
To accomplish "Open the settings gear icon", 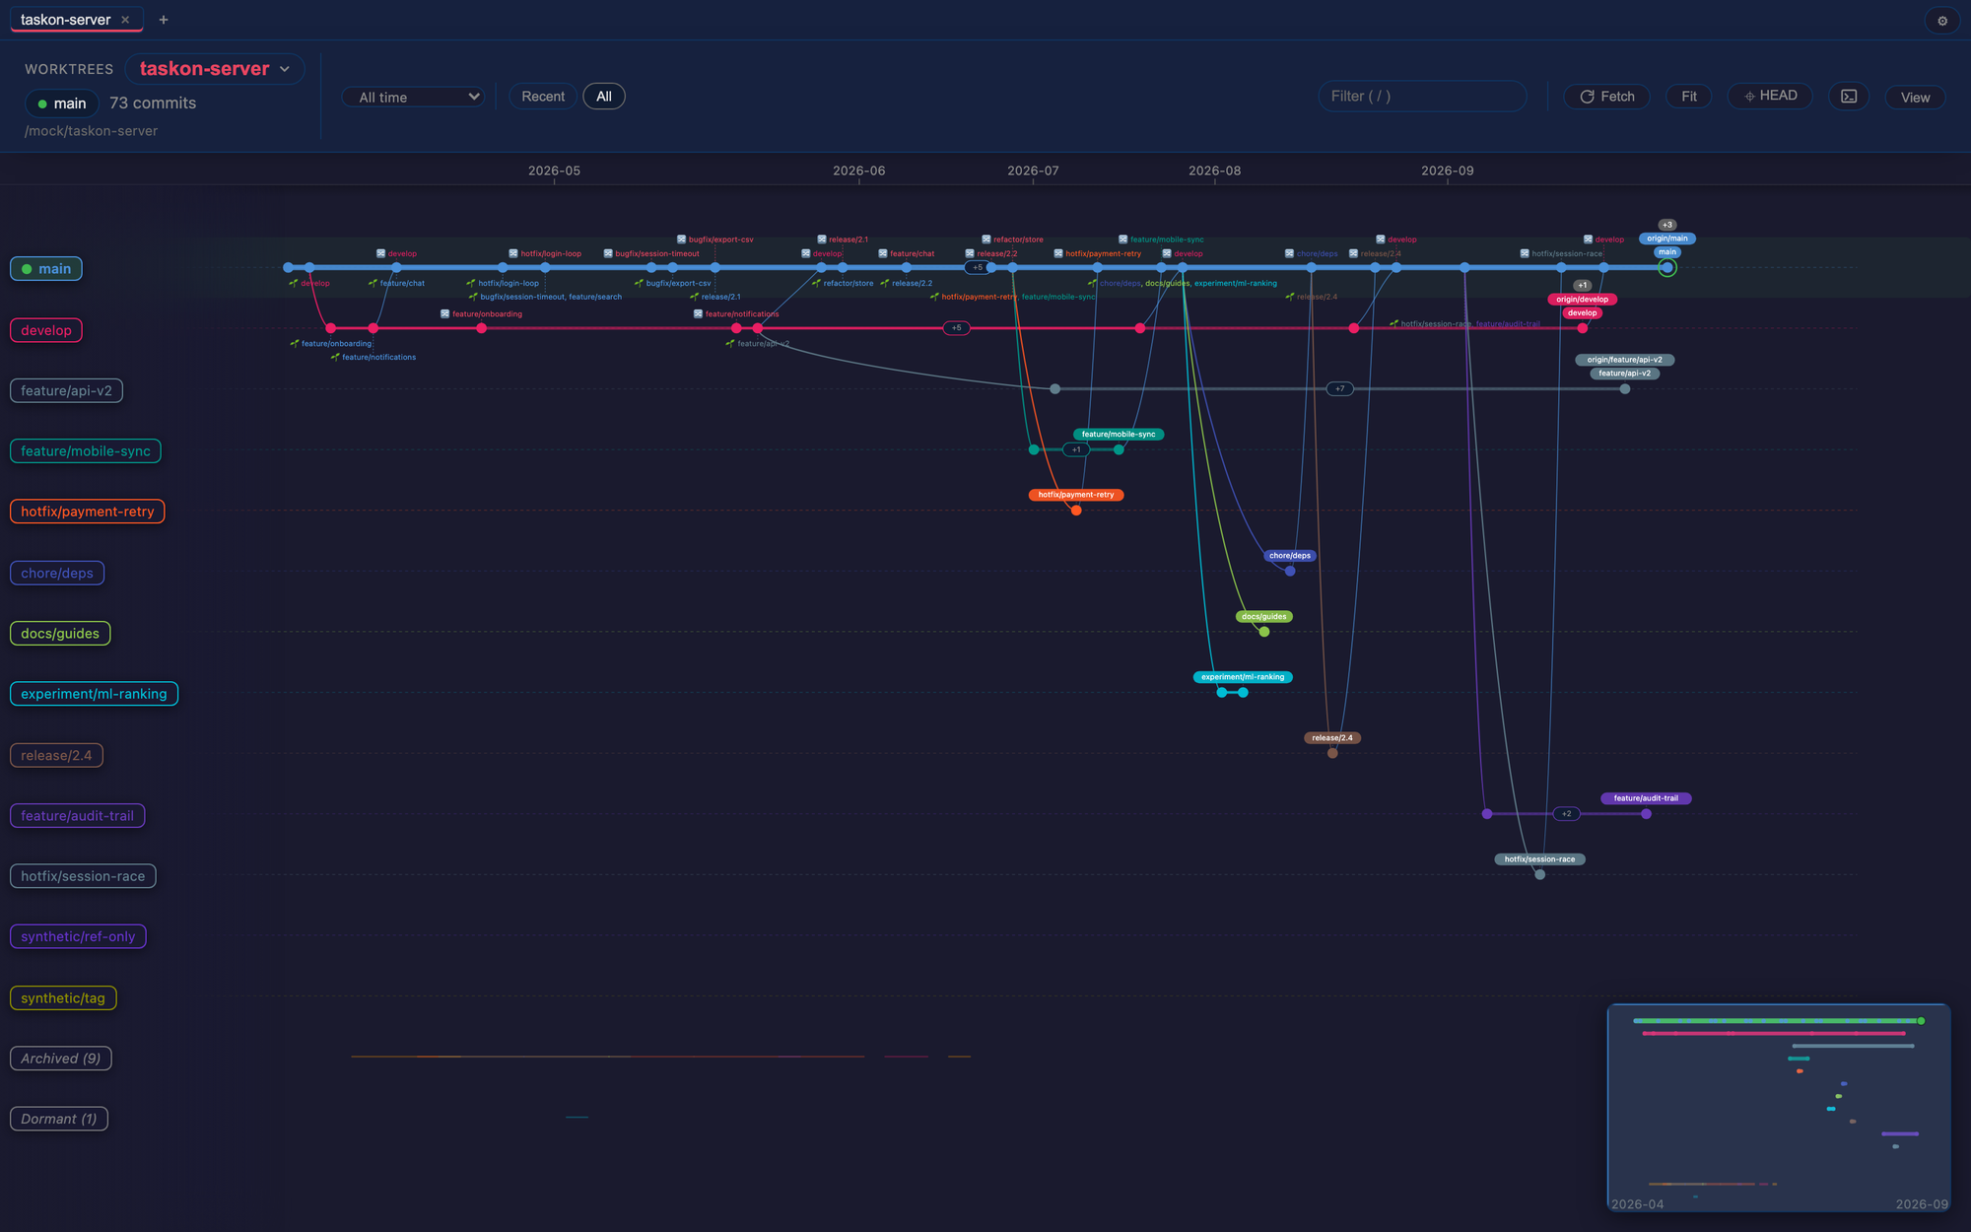I will point(1942,21).
